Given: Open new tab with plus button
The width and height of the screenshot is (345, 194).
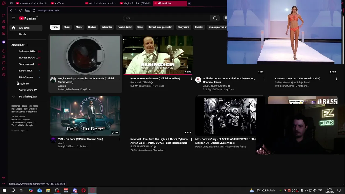Looking at the screenshot, I should click(189, 3).
